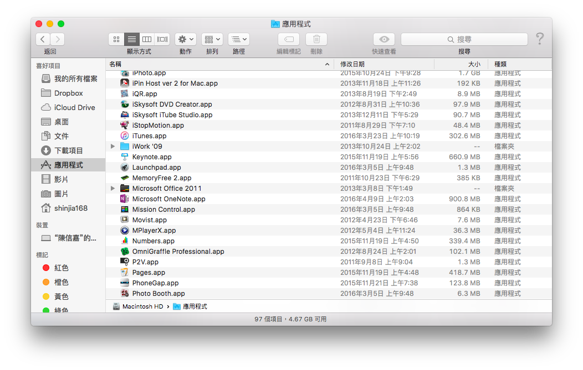Open shinjia168 home folder in sidebar

tap(68, 208)
